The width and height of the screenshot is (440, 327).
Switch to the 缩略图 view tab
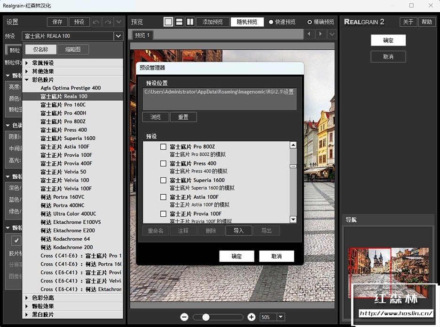point(73,49)
